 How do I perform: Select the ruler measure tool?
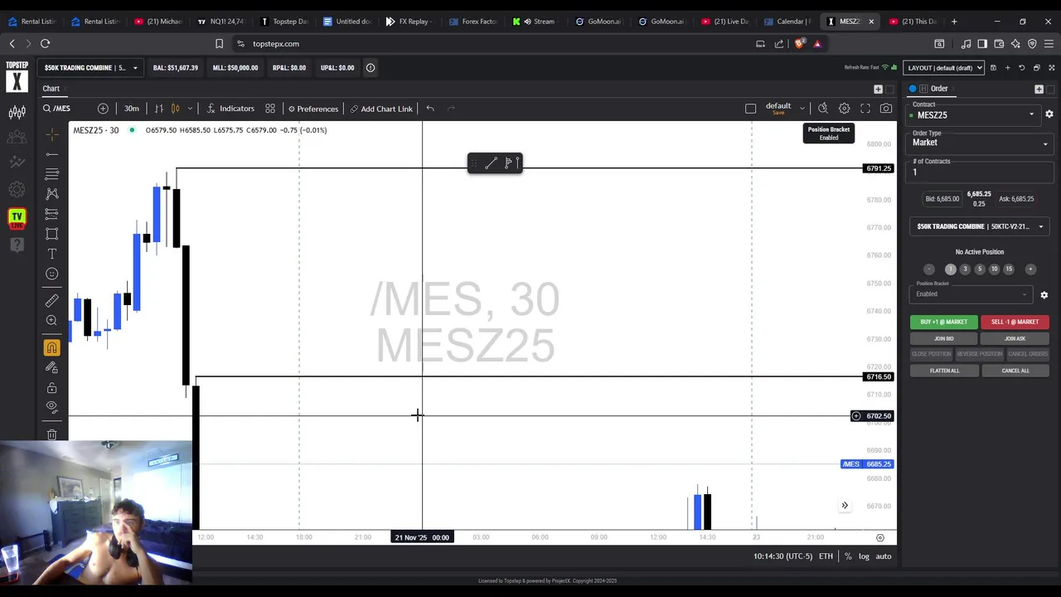coord(51,300)
